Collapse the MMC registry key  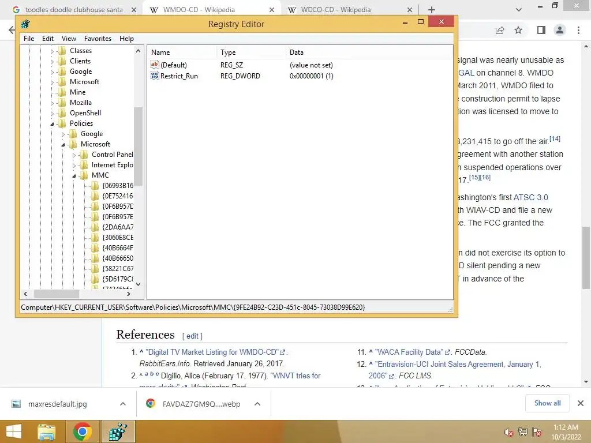coord(74,175)
